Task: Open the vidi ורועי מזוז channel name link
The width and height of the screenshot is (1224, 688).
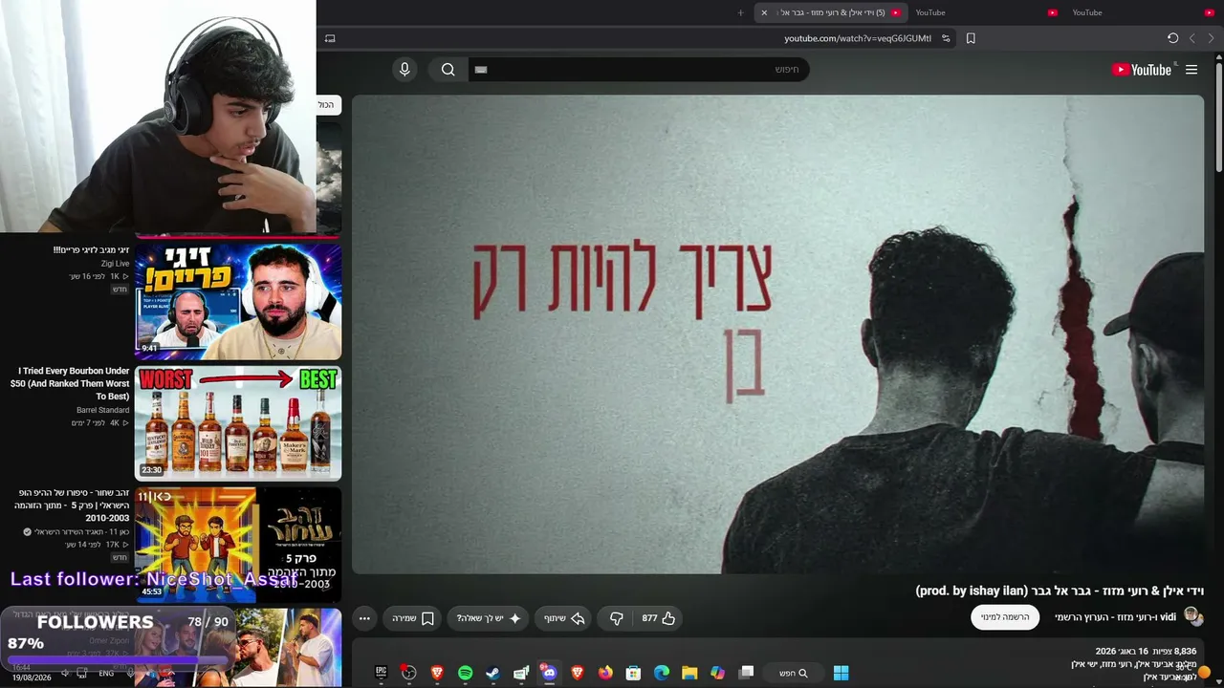Action: [1115, 617]
